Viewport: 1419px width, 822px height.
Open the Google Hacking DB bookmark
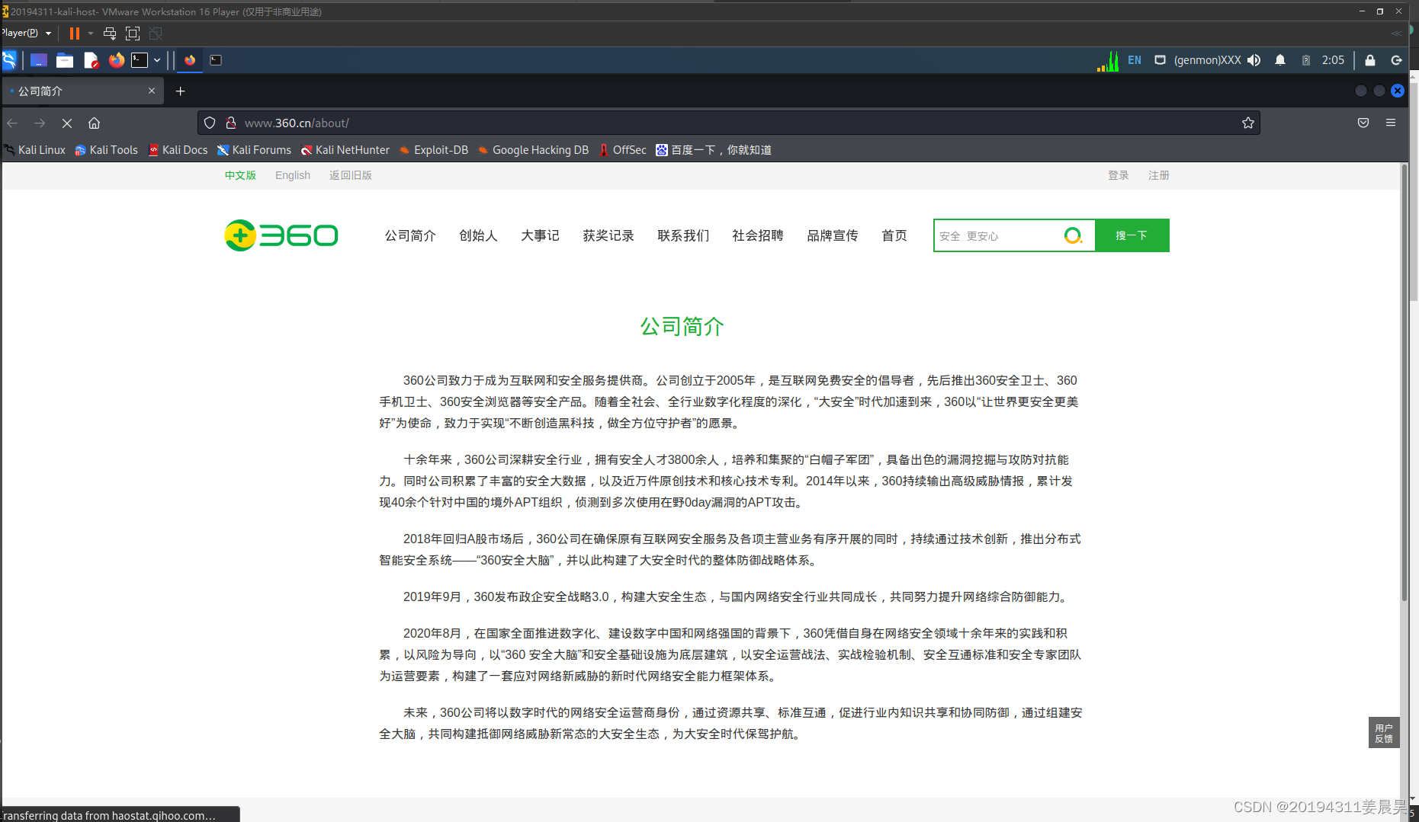pos(534,150)
